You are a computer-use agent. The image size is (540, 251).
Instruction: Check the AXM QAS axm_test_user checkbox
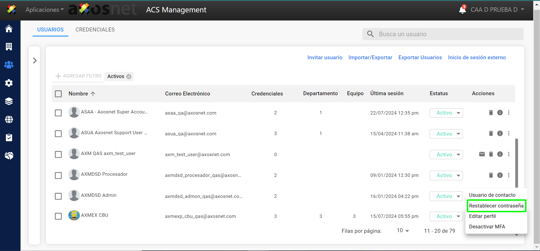(58, 154)
